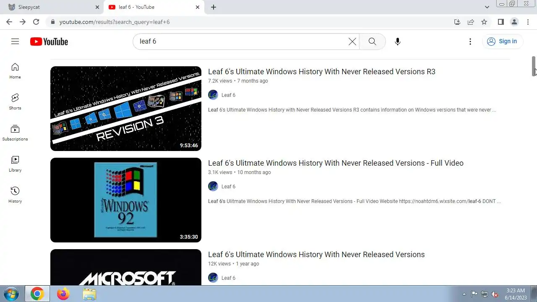Open the network tray icon

tap(485, 294)
